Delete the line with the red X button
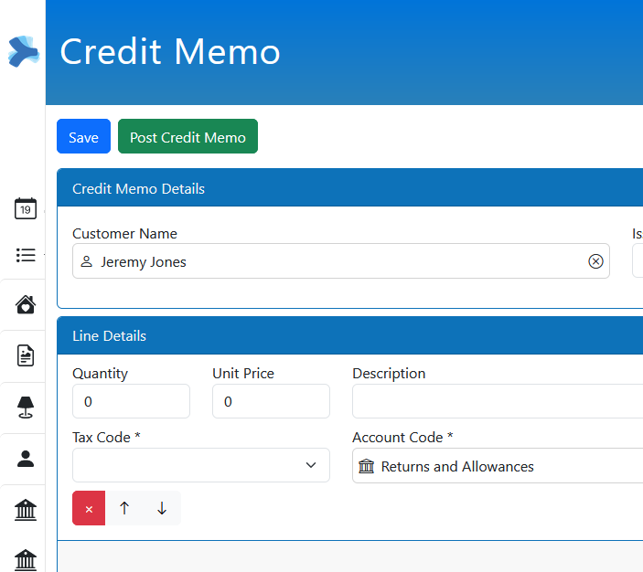Screen dimensions: 643x572 tap(89, 509)
